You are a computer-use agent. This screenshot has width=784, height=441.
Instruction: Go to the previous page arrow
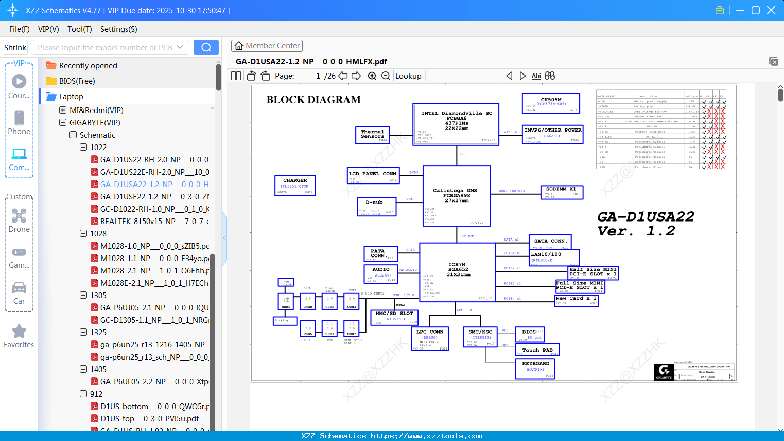pyautogui.click(x=343, y=76)
